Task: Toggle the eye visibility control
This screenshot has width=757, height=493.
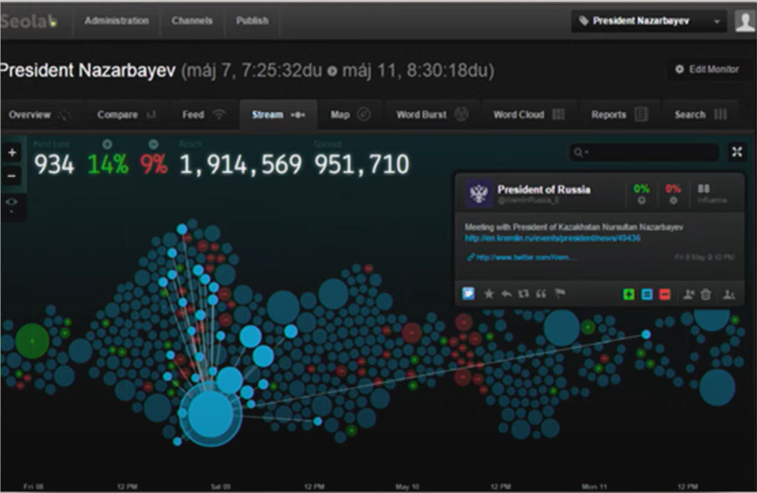Action: (x=12, y=201)
